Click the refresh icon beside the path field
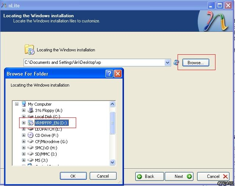Image resolution: width=235 pixels, height=186 pixels. 176,62
